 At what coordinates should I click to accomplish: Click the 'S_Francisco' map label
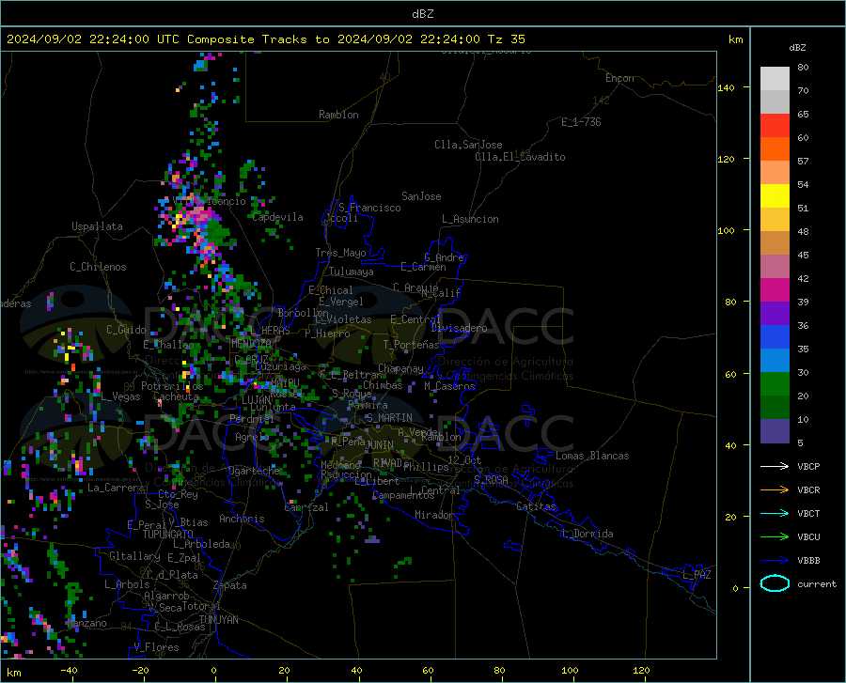369,208
